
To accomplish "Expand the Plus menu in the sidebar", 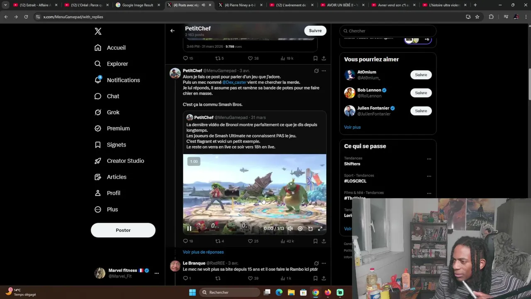I will (106, 209).
